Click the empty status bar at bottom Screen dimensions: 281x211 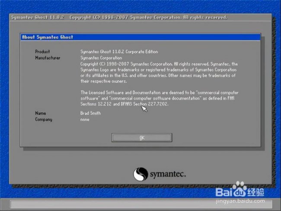tap(141, 205)
